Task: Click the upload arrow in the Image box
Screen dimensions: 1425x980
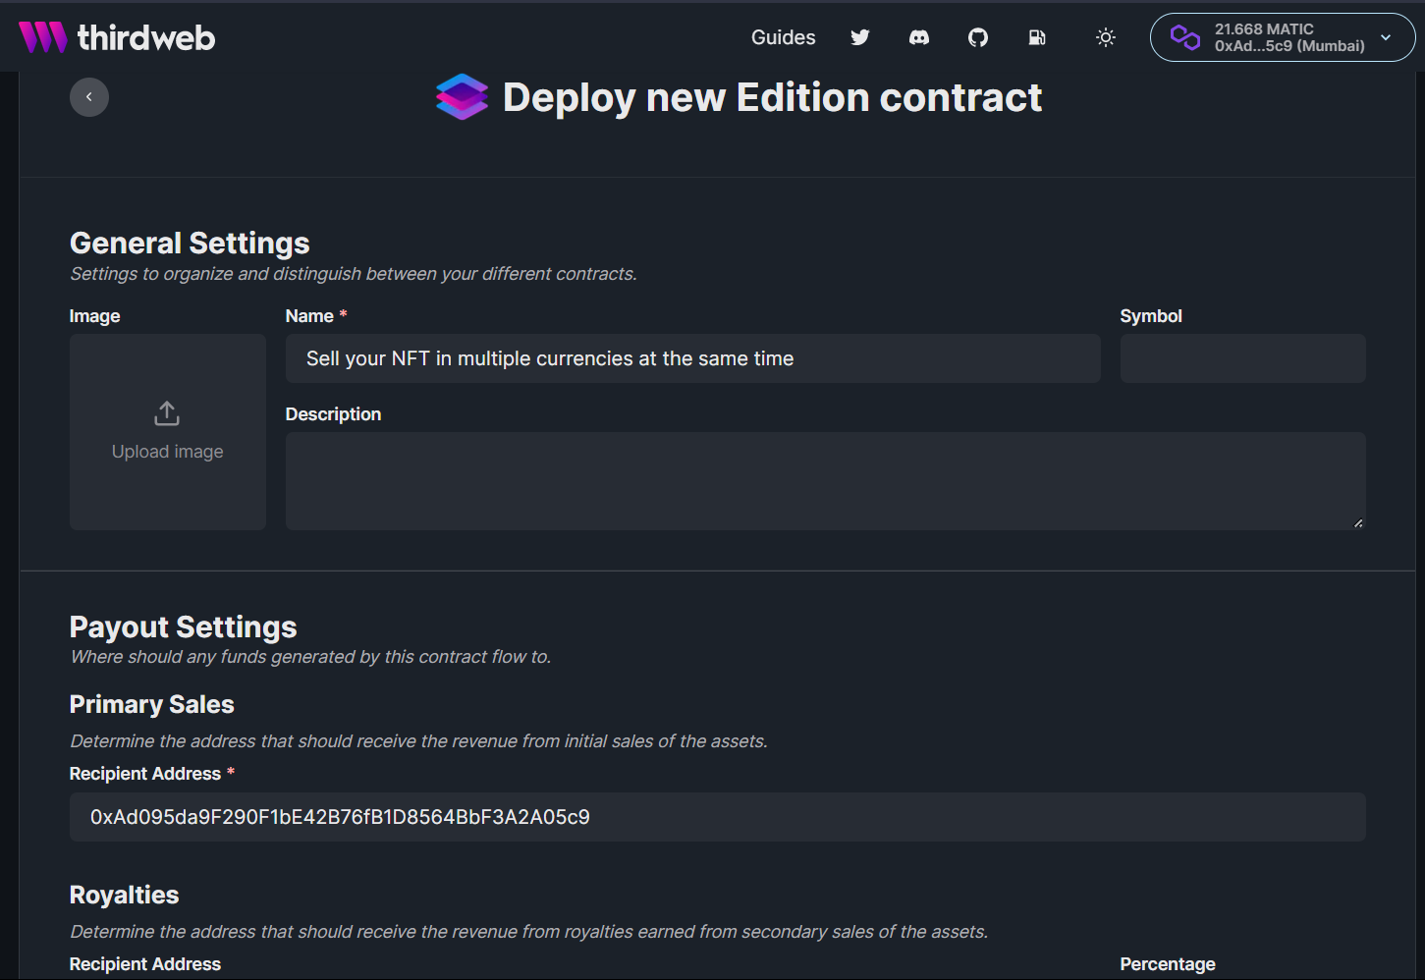Action: (x=167, y=413)
